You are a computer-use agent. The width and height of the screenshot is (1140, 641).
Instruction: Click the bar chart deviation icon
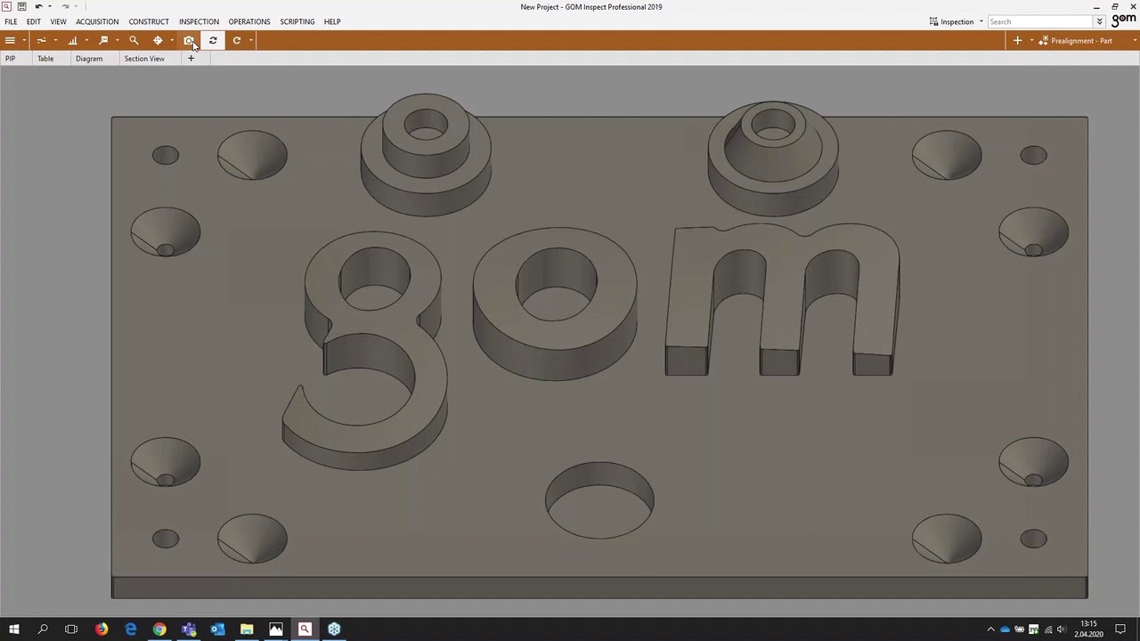coord(72,40)
